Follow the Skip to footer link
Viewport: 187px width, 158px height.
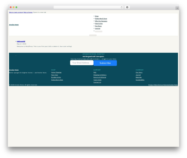click(x=28, y=12)
